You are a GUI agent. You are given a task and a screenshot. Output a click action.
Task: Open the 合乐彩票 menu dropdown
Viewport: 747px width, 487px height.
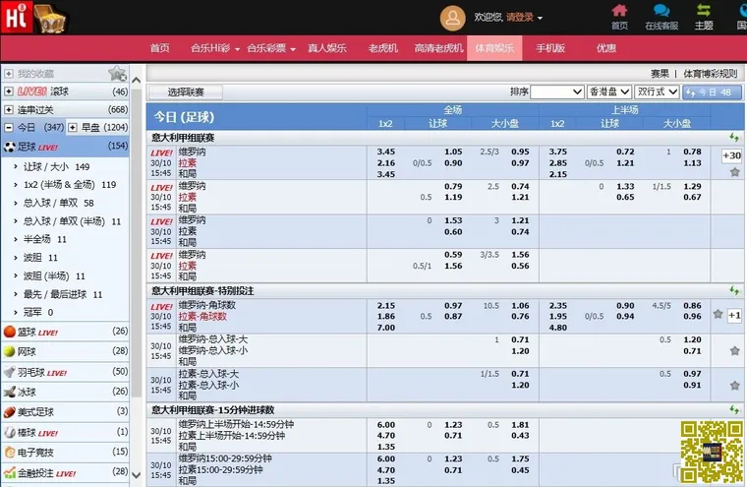[271, 48]
